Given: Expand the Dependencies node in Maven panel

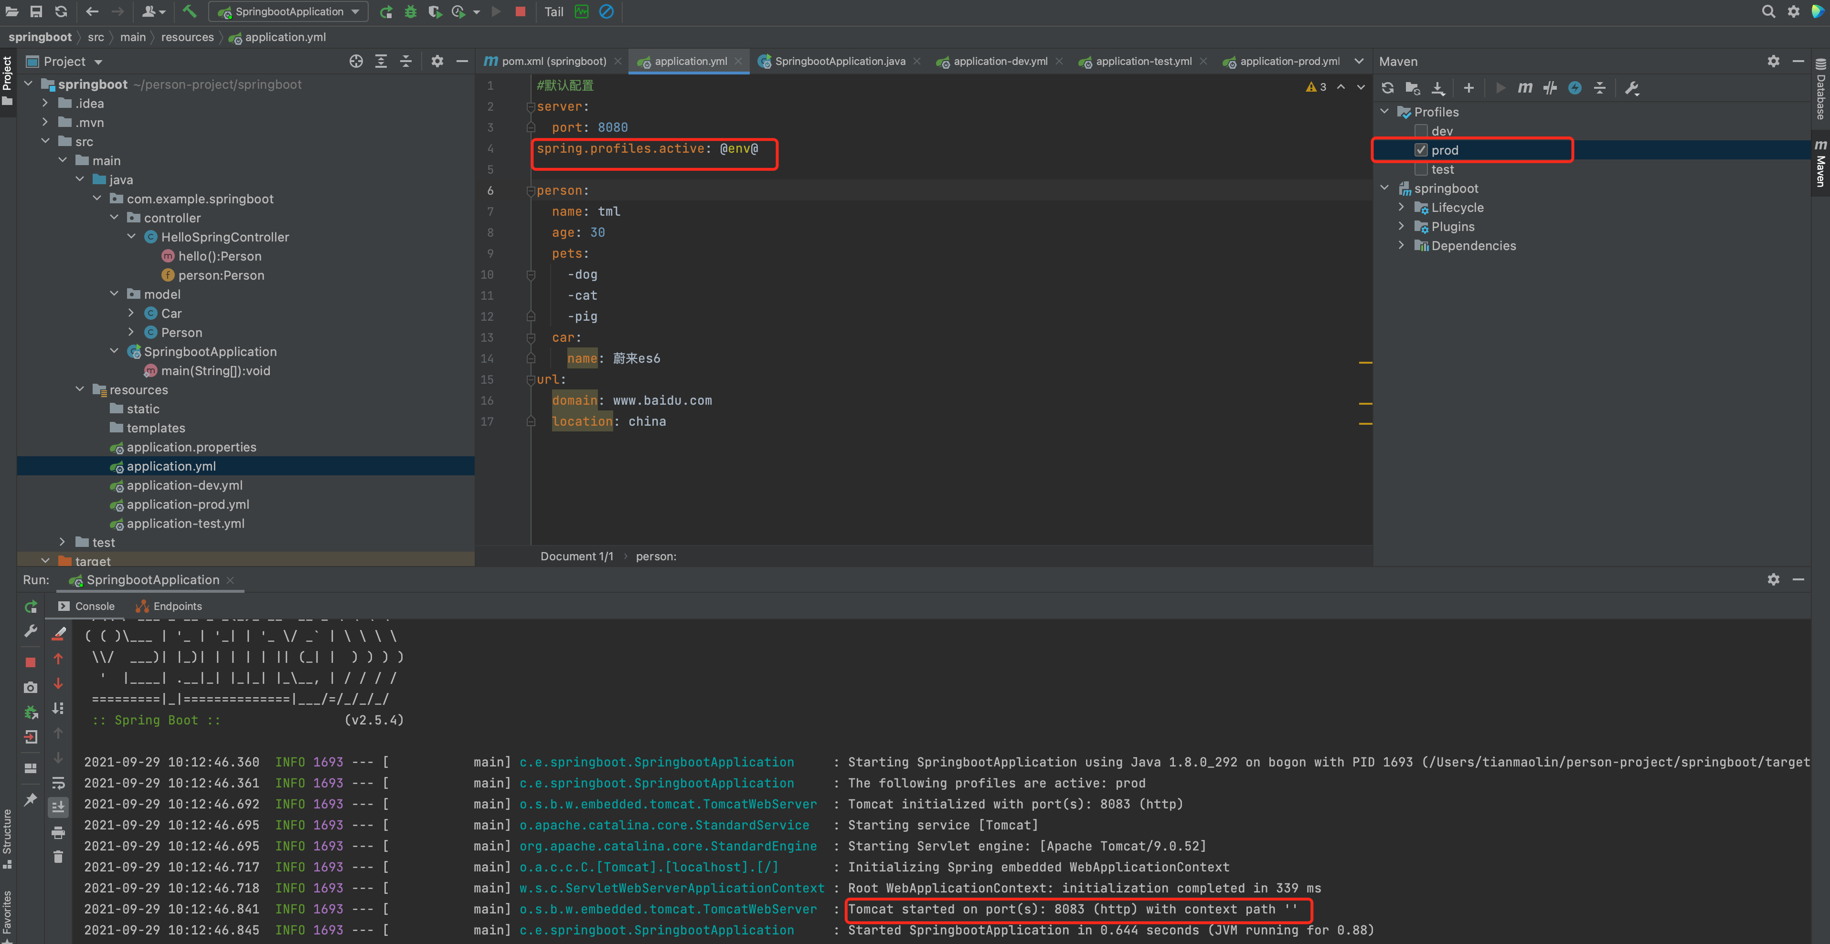Looking at the screenshot, I should [x=1401, y=246].
